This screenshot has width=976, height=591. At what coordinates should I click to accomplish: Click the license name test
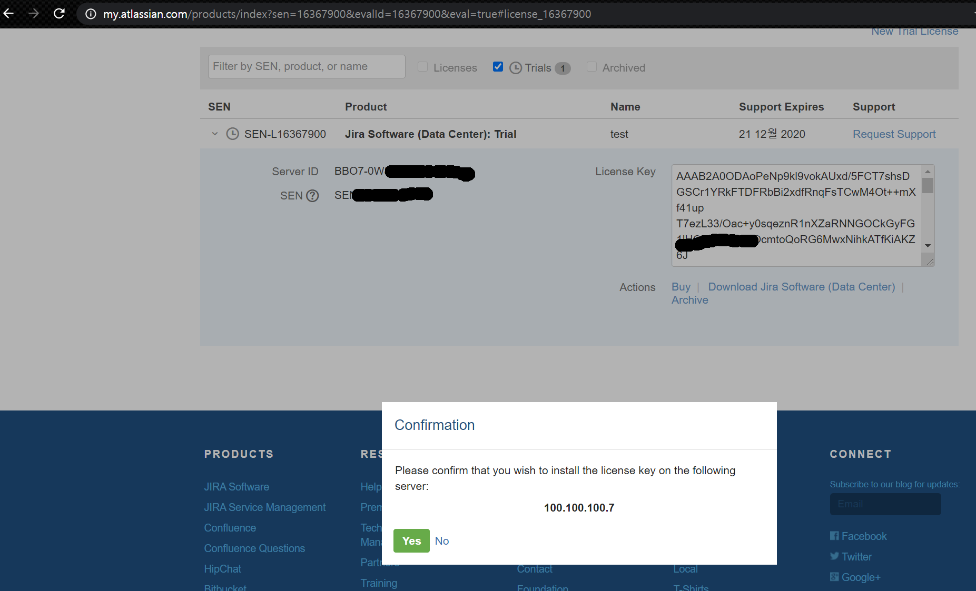(x=619, y=134)
